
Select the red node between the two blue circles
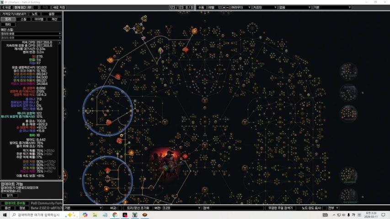coord(119,141)
